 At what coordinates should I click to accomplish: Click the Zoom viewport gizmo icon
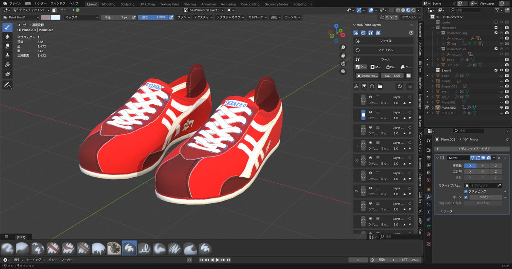[343, 47]
